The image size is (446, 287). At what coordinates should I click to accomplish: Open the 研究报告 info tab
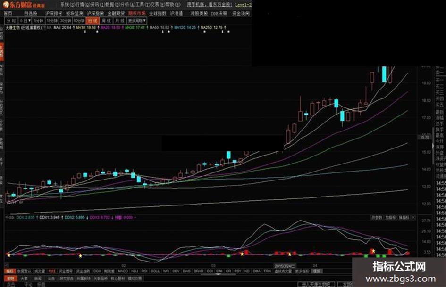pyautogui.click(x=66, y=279)
